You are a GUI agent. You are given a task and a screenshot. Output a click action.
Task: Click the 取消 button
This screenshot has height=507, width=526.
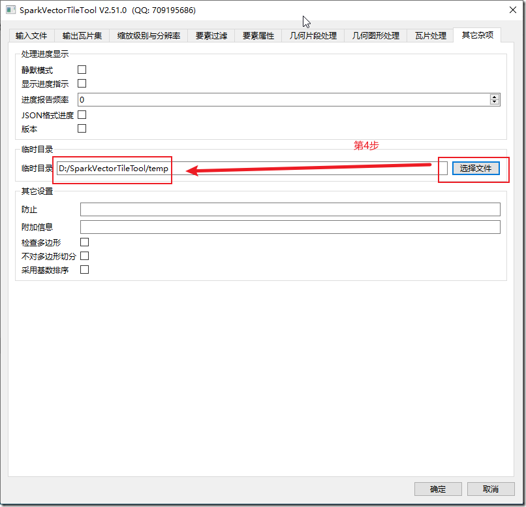click(x=491, y=489)
